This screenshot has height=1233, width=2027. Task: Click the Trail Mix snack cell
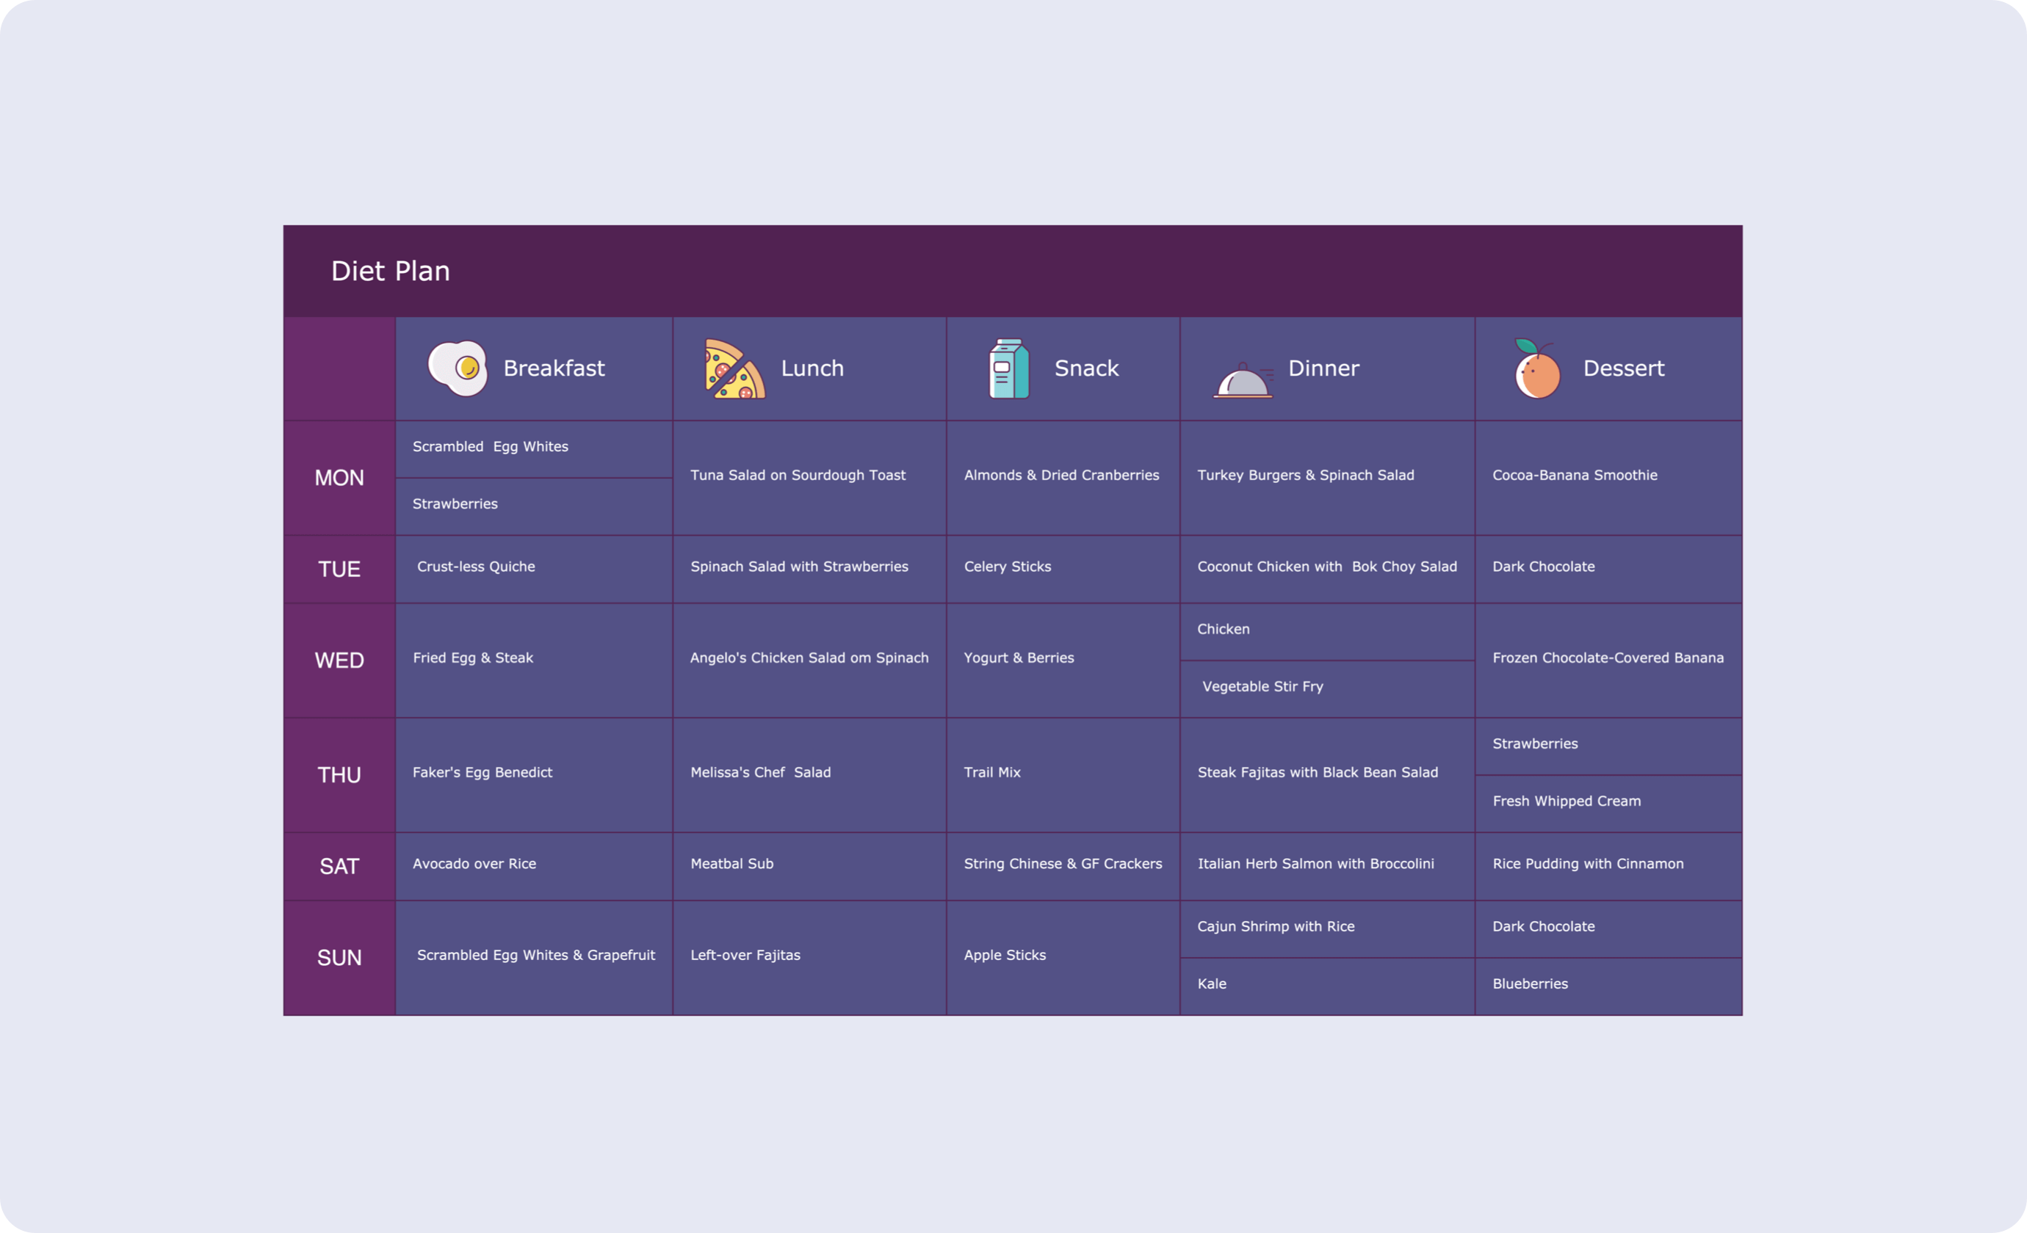click(x=992, y=773)
